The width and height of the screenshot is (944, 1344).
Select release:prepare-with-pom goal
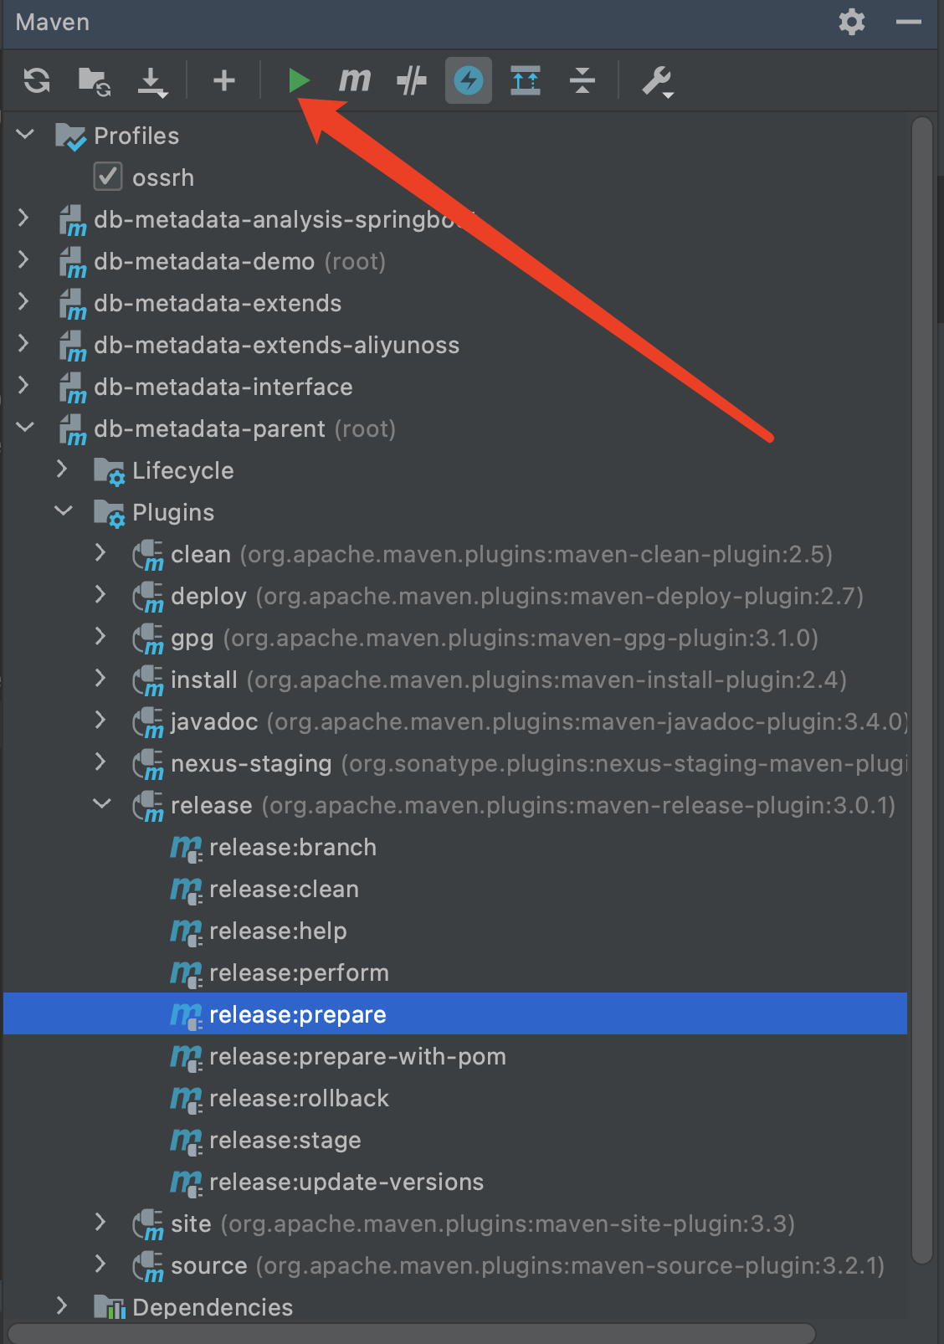357,1056
